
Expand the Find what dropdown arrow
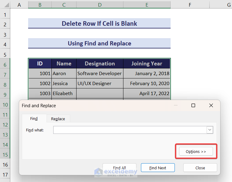coord(210,130)
